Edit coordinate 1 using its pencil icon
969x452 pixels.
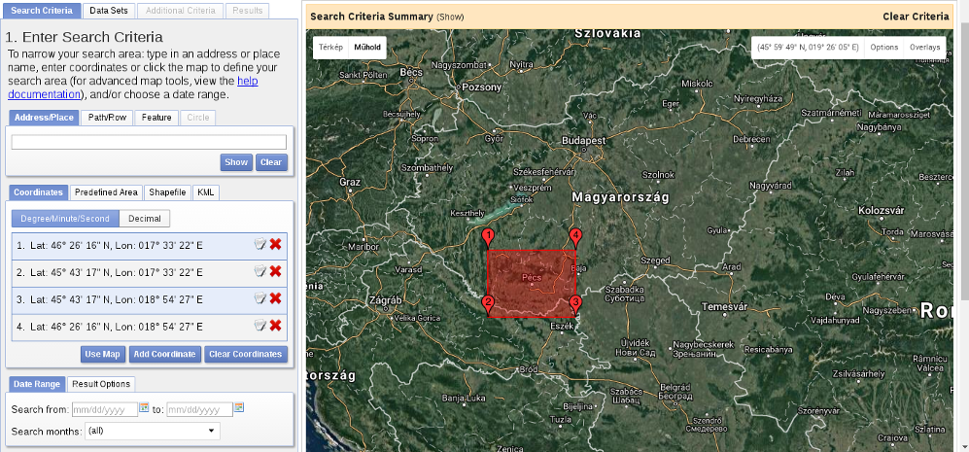coord(260,245)
